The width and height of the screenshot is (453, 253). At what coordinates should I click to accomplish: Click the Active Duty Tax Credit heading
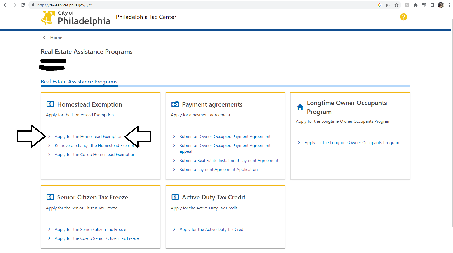(214, 197)
